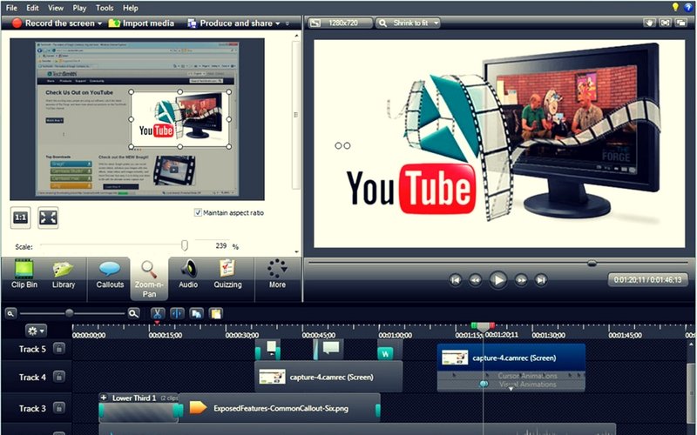This screenshot has width=697, height=435.
Task: Toggle lock on Track 3
Action: [58, 408]
